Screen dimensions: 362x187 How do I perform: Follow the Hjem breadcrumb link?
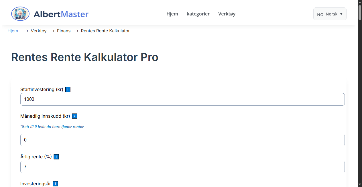point(13,31)
